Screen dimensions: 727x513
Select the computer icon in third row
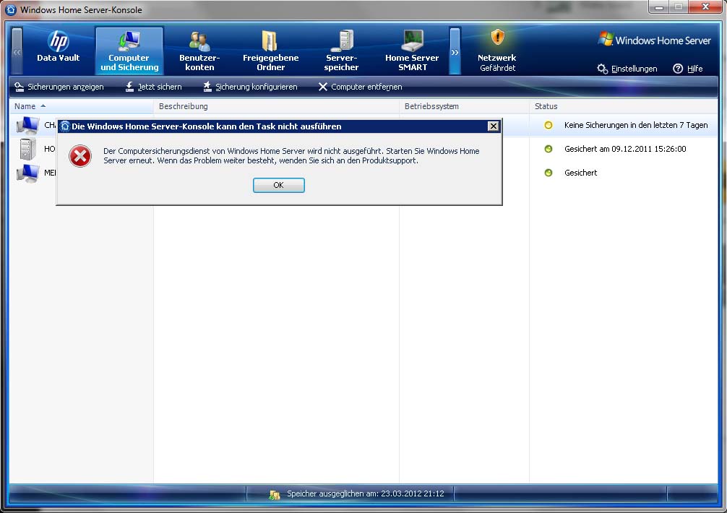point(27,173)
